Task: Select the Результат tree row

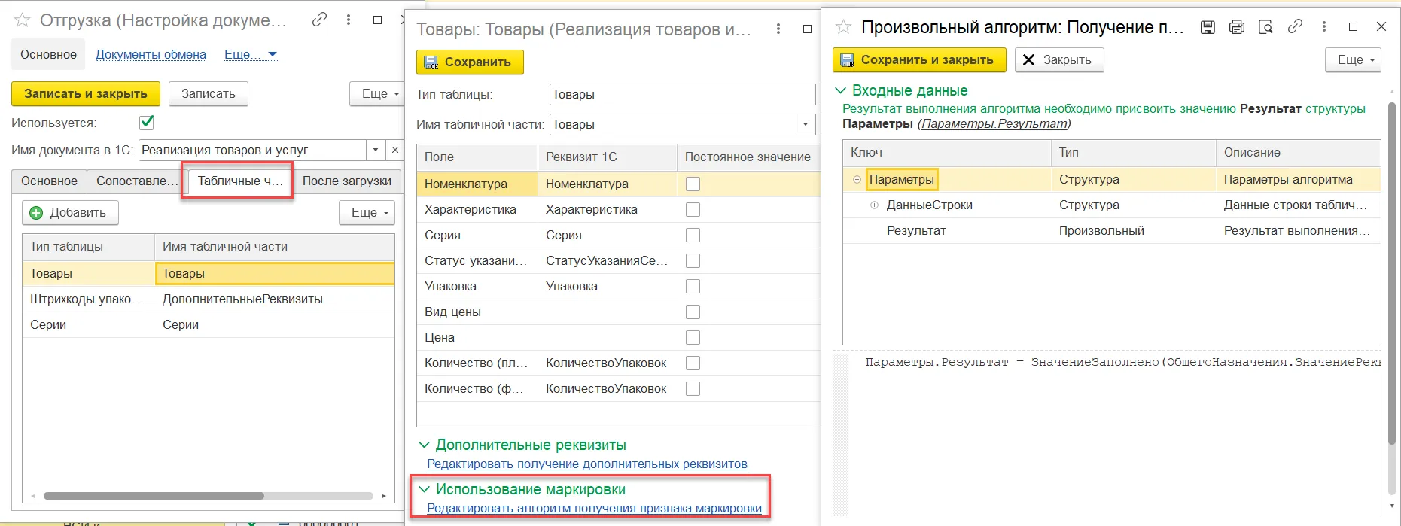Action: pyautogui.click(x=1111, y=231)
